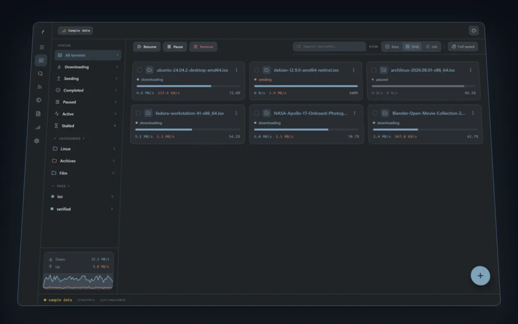Tick checkbox on debian-12.9.0-amd64 card
518x324 pixels.
tap(256, 70)
